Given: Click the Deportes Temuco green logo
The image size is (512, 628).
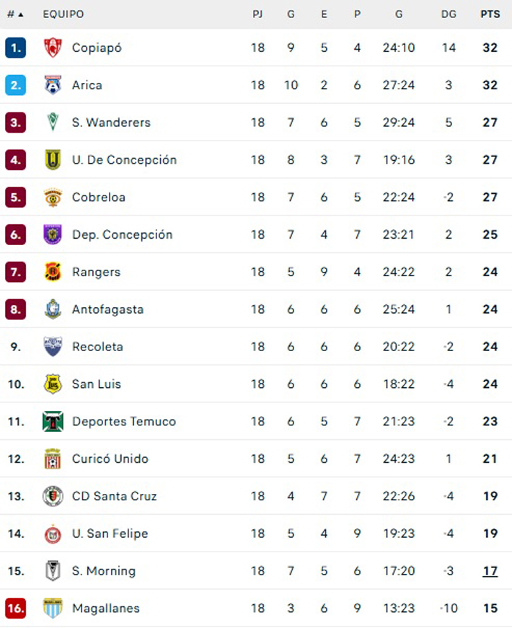Looking at the screenshot, I should (x=53, y=421).
